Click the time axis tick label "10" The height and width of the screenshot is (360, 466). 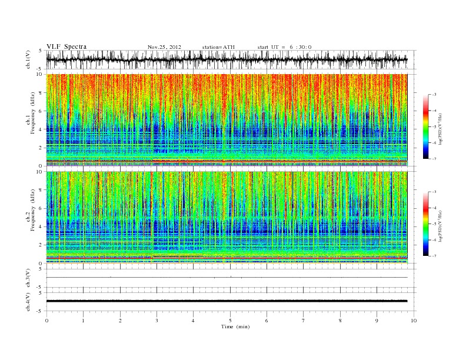tap(414, 321)
